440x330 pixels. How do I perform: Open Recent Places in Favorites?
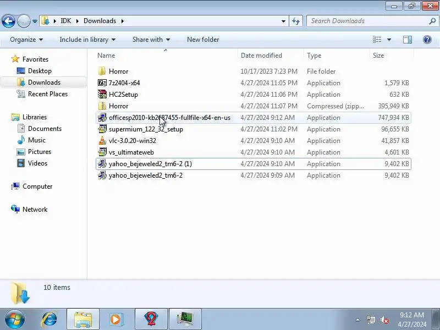(48, 94)
